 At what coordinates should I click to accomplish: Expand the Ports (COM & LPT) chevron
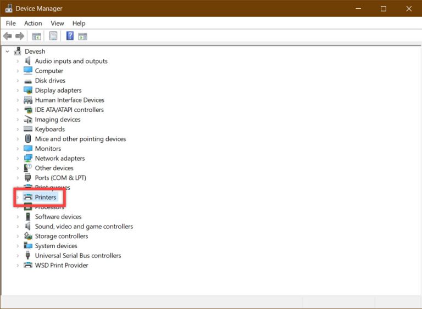pos(18,178)
